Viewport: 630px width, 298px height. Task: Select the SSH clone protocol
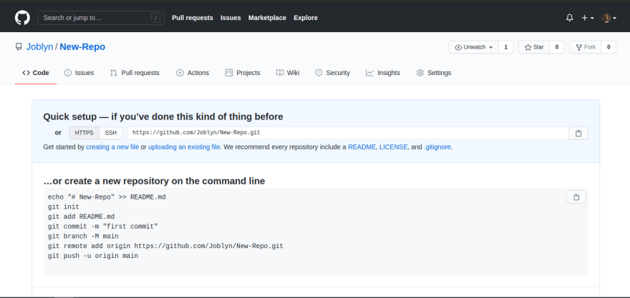(111, 133)
